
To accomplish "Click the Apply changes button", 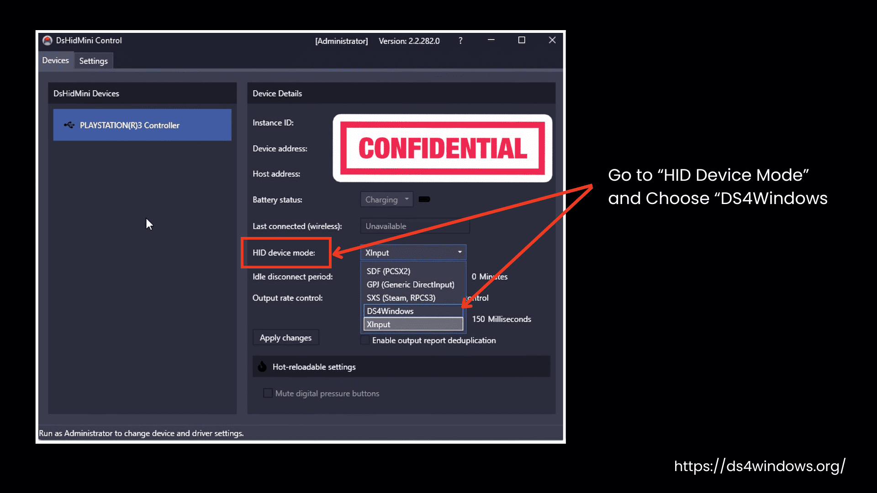I will (x=286, y=338).
